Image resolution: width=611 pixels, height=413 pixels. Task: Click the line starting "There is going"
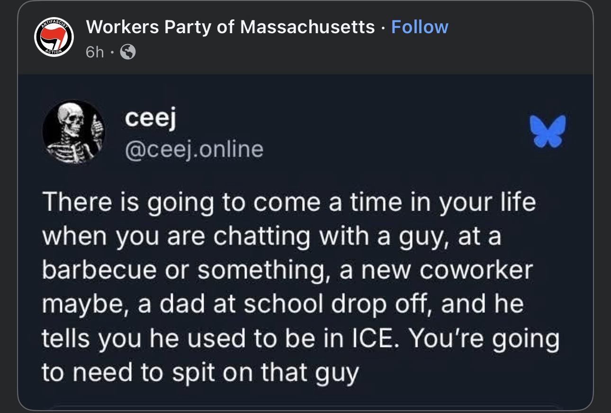click(x=289, y=202)
